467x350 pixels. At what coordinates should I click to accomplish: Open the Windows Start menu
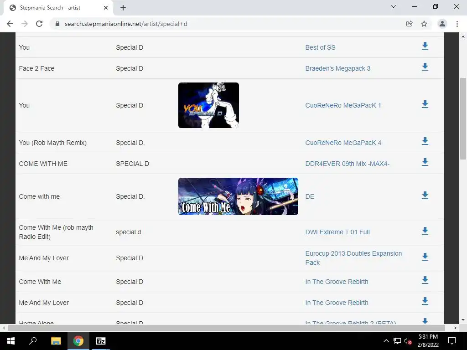(11, 341)
